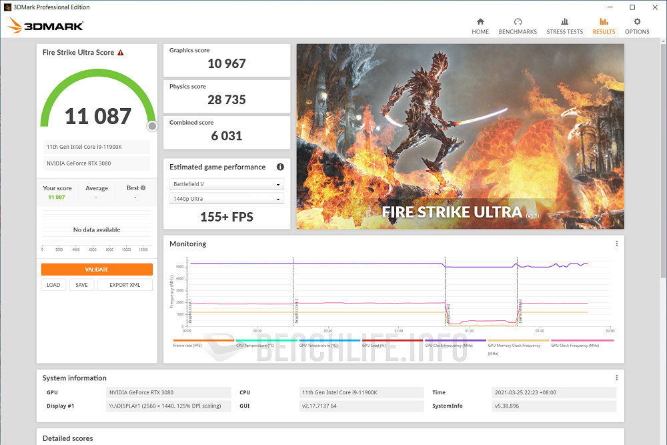Click the score gauge handle
This screenshot has width=667, height=445.
point(151,125)
